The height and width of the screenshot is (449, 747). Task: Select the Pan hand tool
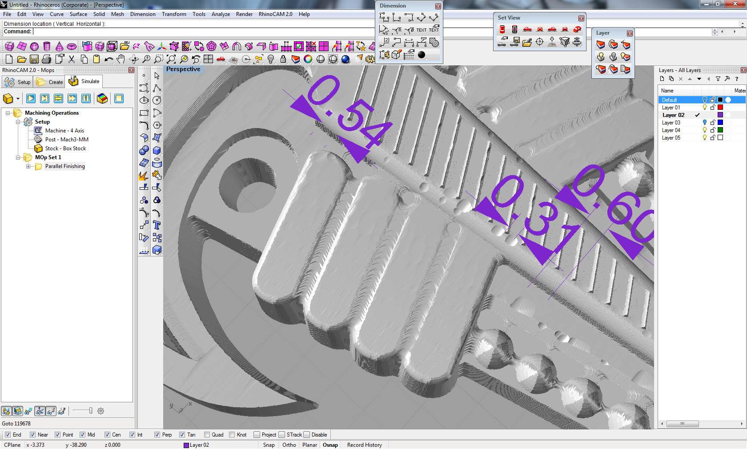pyautogui.click(x=120, y=59)
